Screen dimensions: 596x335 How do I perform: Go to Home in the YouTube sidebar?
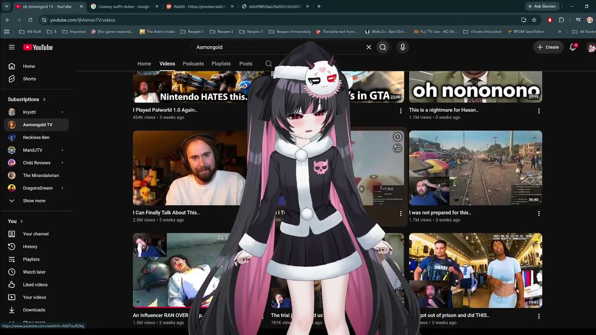36,66
